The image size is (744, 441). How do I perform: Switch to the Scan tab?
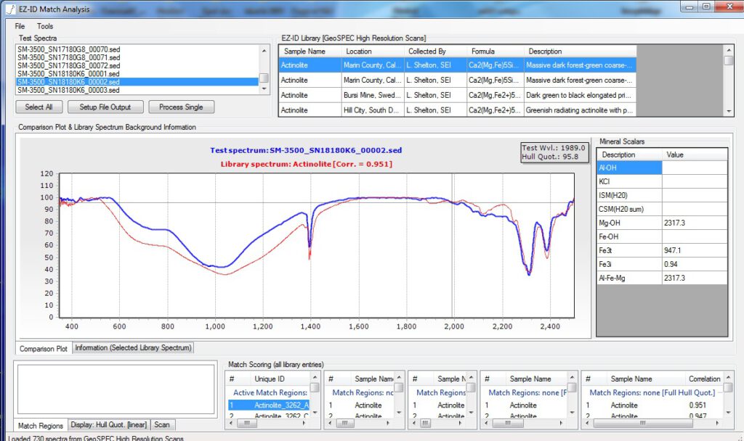click(162, 425)
